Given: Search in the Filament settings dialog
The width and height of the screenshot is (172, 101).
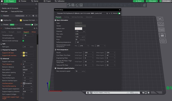Looking at the screenshot, I should [111, 13].
